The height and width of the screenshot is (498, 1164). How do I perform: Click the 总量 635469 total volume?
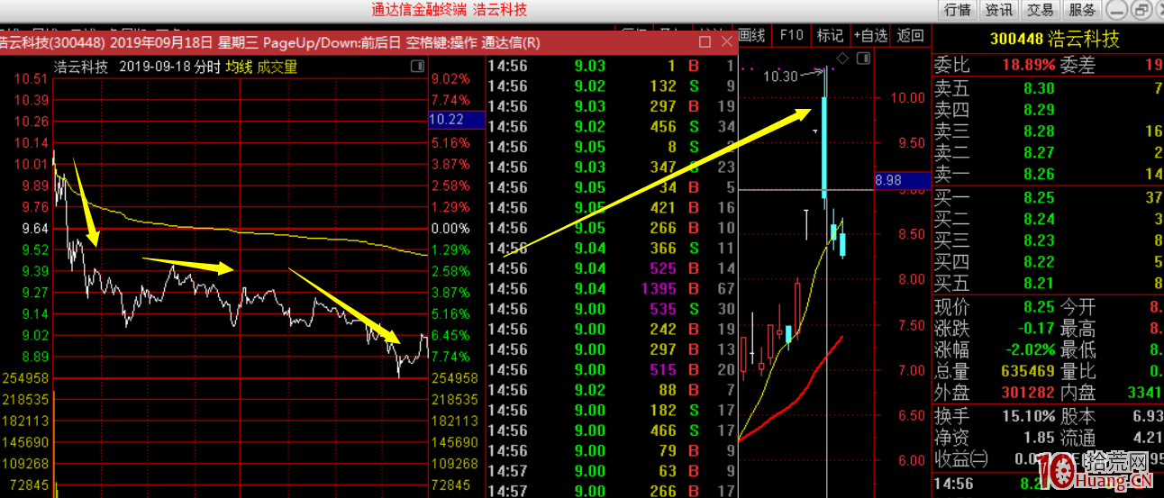click(1028, 371)
